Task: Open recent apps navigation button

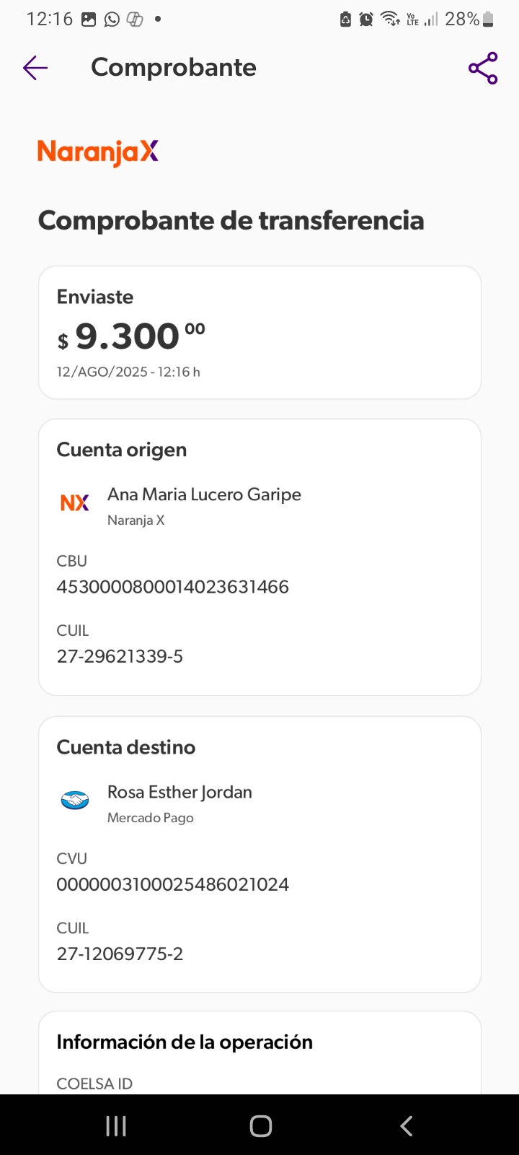Action: click(x=116, y=1125)
